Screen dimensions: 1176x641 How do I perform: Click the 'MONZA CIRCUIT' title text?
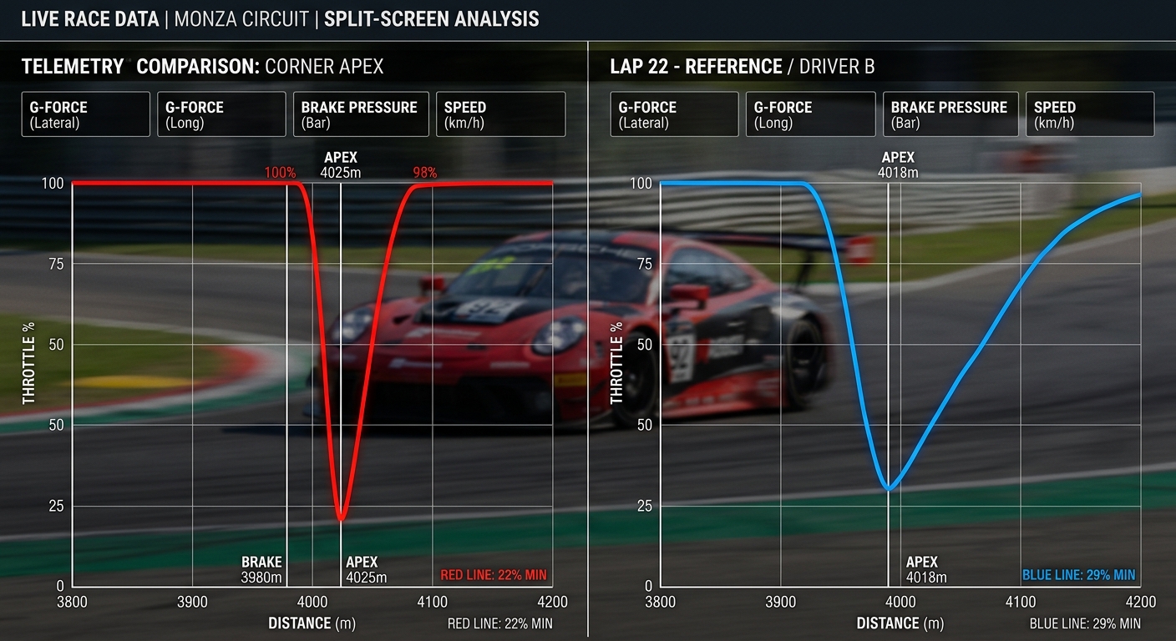point(241,19)
